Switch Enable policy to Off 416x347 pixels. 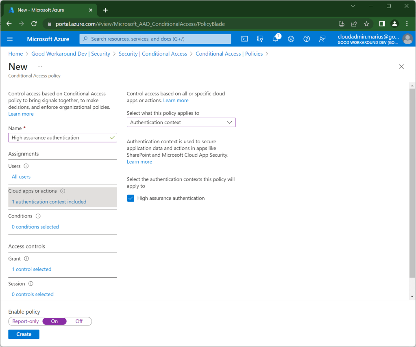point(79,321)
